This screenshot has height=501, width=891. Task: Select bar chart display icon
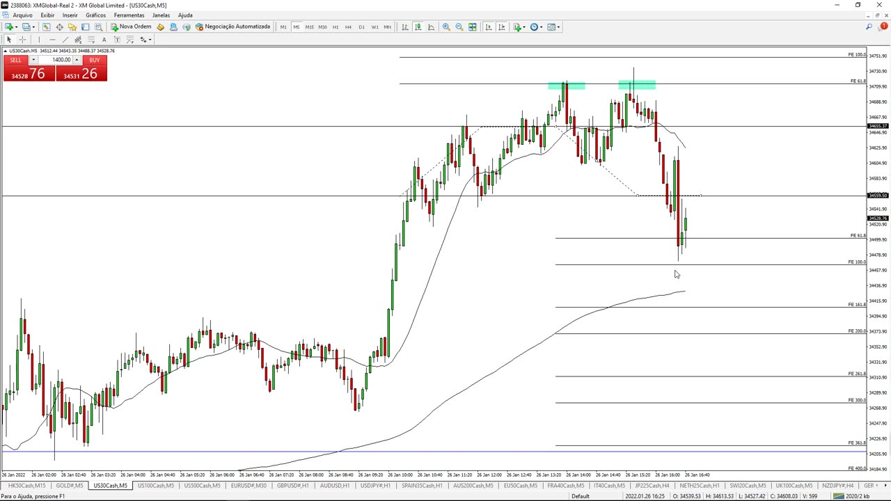click(404, 27)
